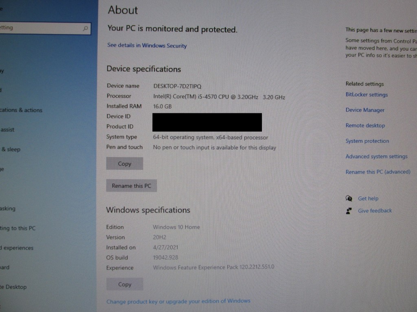The image size is (417, 312).
Task: Select Notifications & actions in the sidebar
Action: point(21,110)
